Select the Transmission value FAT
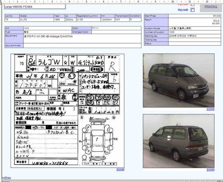 tap(118, 20)
